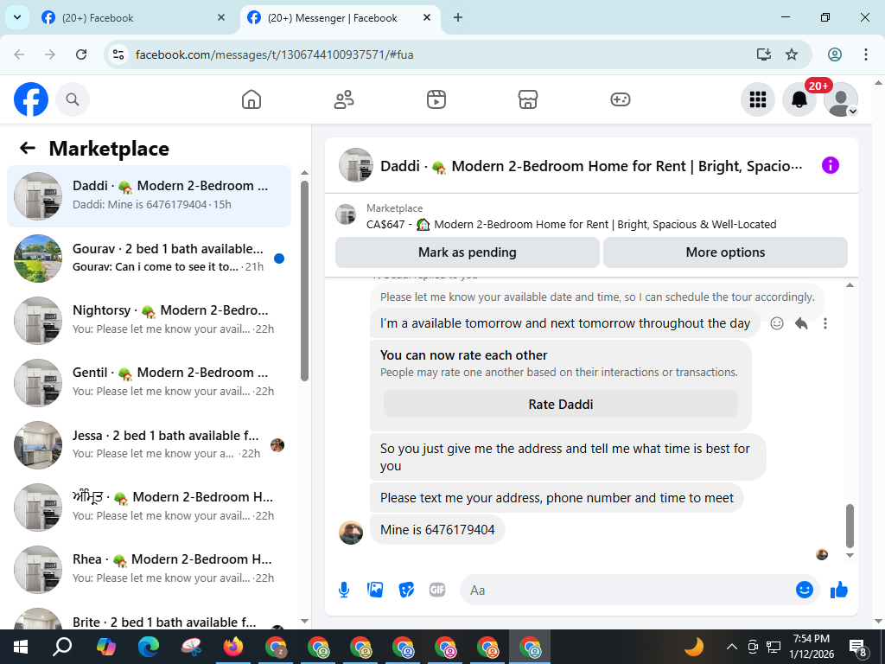The image size is (885, 664).
Task: Attach a photo using image icon
Action: pyautogui.click(x=375, y=590)
